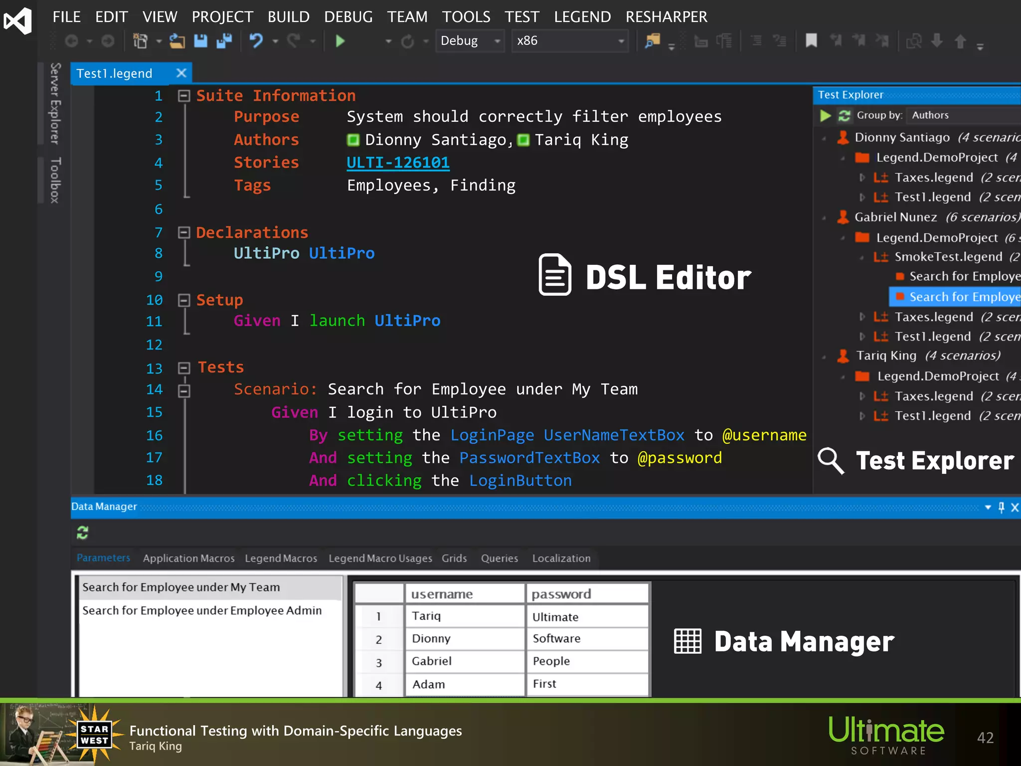1021x766 pixels.
Task: Open the RESHARPER menu
Action: click(667, 17)
